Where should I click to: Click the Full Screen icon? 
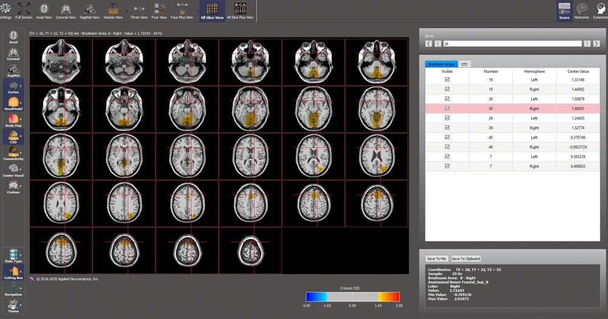[x=24, y=9]
